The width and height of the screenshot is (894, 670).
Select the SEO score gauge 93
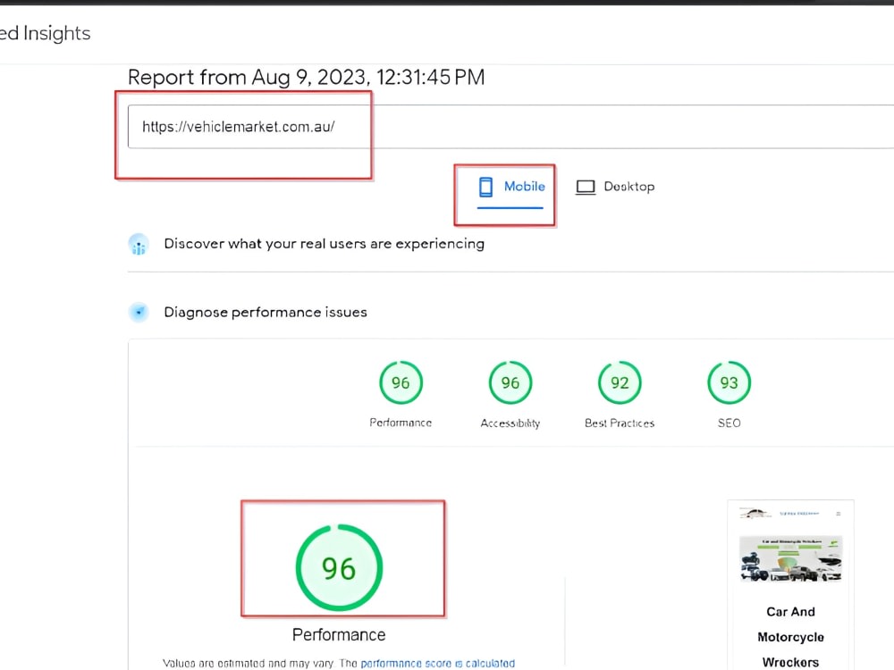point(730,382)
